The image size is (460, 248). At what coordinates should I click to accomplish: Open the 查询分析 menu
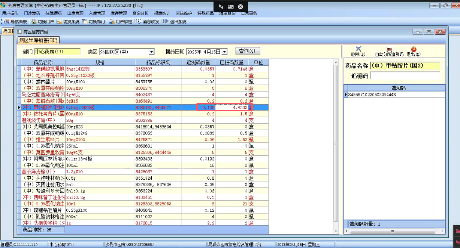(x=140, y=13)
